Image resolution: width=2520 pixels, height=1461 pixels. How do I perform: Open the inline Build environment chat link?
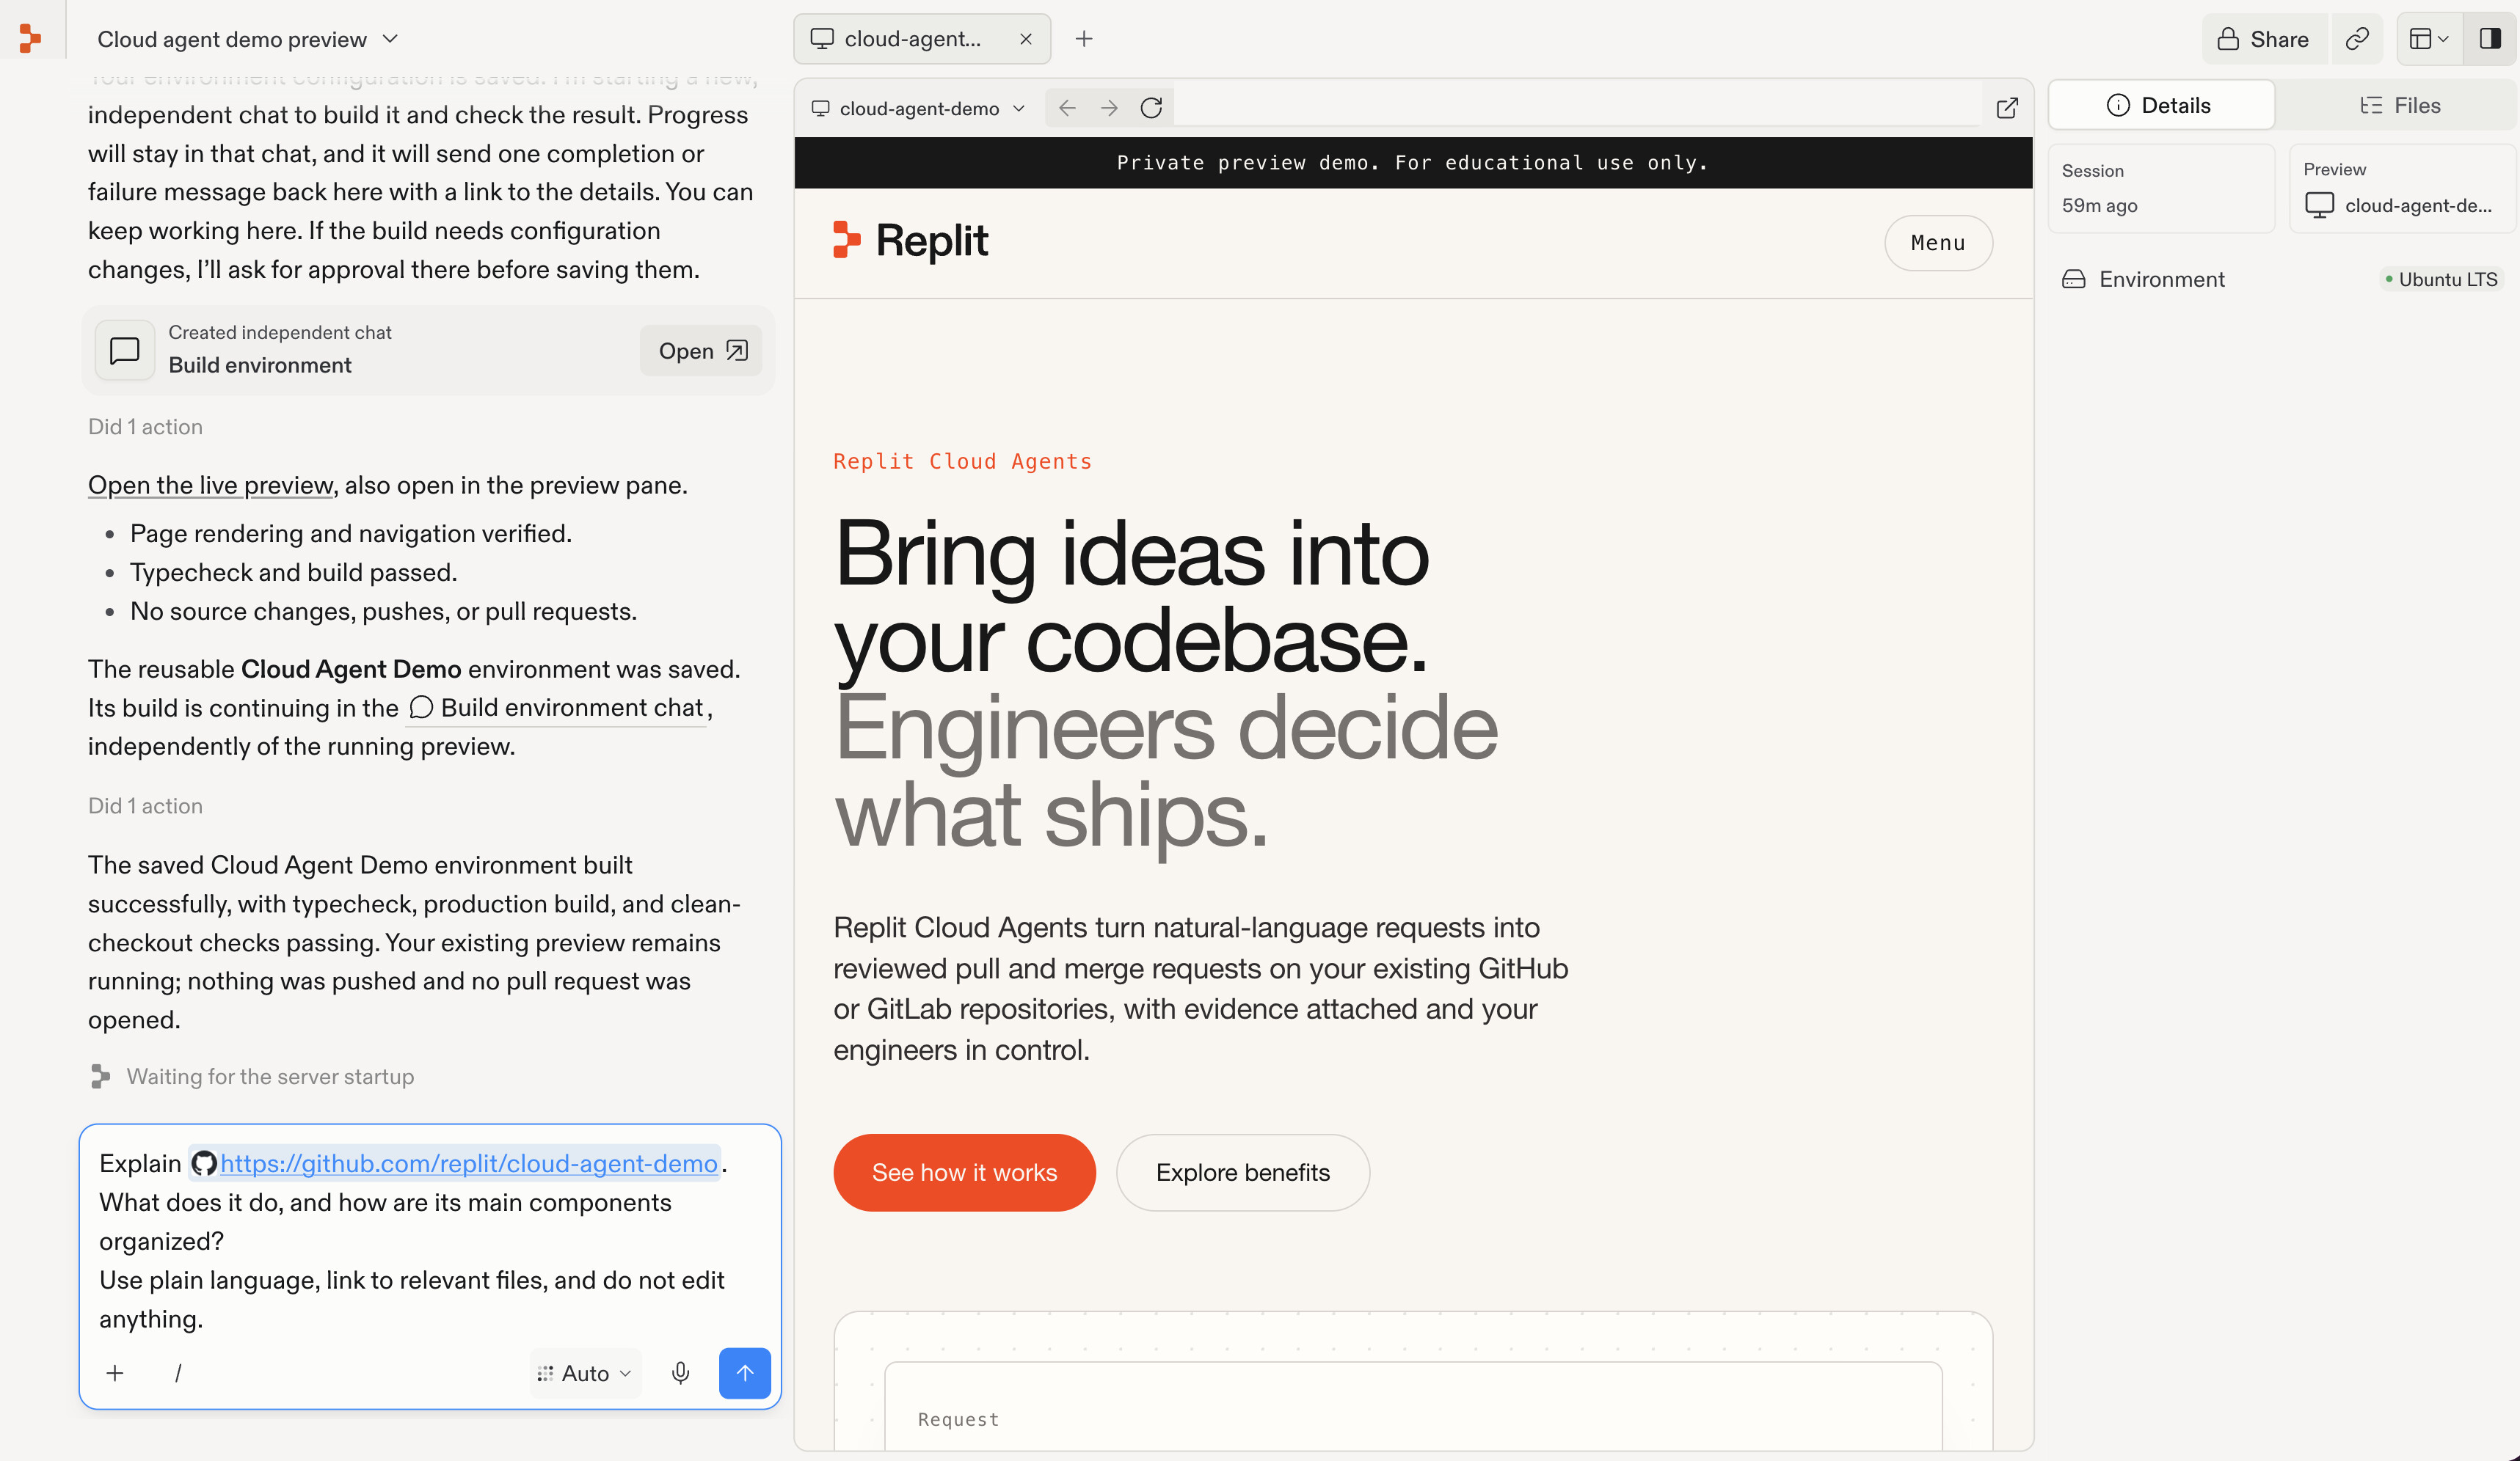[x=557, y=708]
